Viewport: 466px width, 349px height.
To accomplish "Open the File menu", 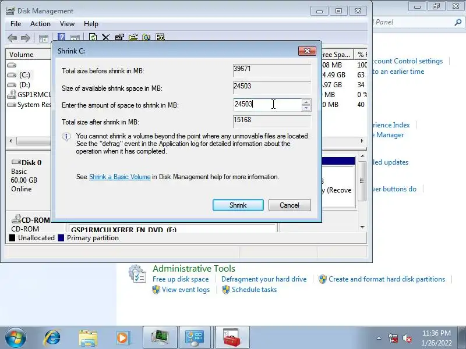I will click(x=16, y=24).
